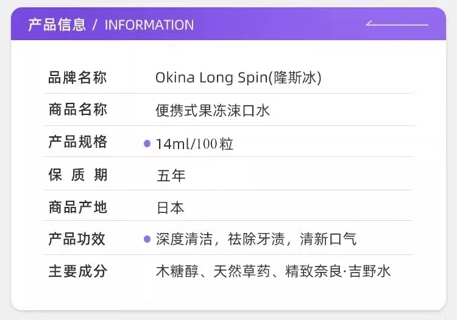Click the arrow icon in purple header
Image resolution: width=457 pixels, height=320 pixels.
tap(397, 24)
